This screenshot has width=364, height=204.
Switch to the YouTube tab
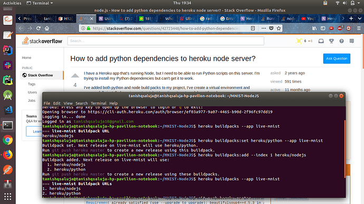coord(308,18)
